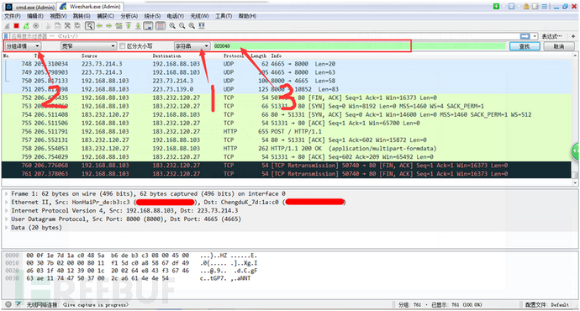This screenshot has width=580, height=311.
Task: Reload the capture file icon
Action: pyautogui.click(x=77, y=26)
